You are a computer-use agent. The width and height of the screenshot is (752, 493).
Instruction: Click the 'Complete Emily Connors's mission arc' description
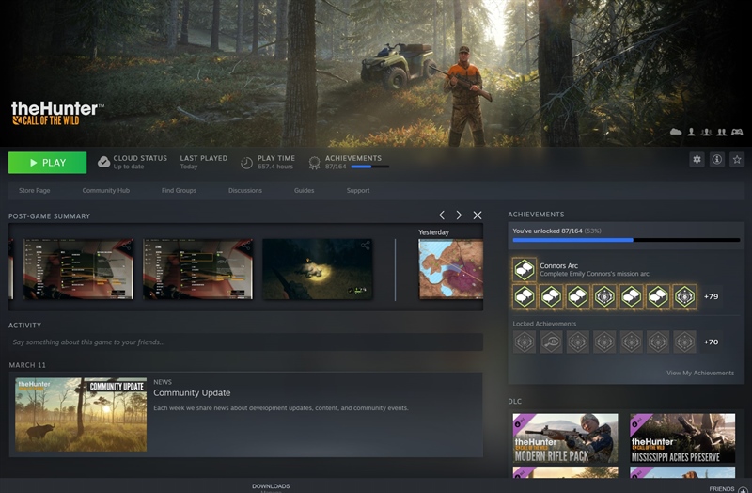(x=595, y=274)
